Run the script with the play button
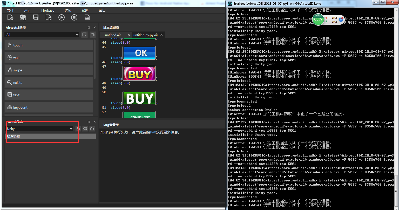This screenshot has height=210, width=399. coord(62,17)
